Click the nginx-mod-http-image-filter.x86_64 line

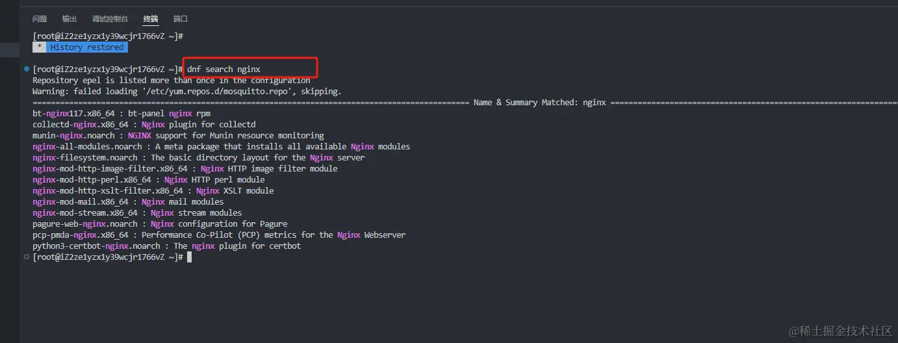pyautogui.click(x=185, y=169)
